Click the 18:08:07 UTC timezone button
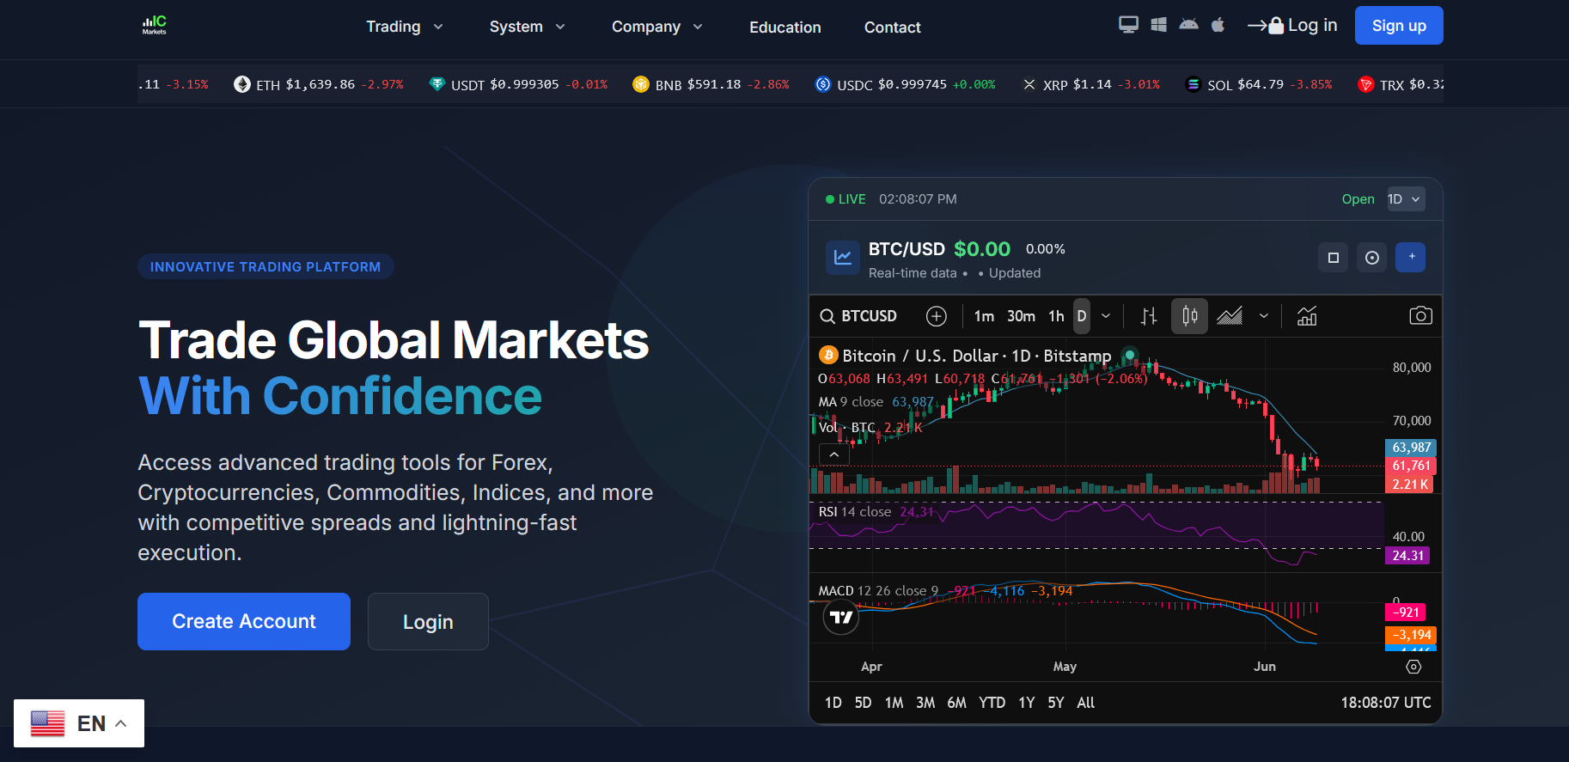 [x=1386, y=703]
